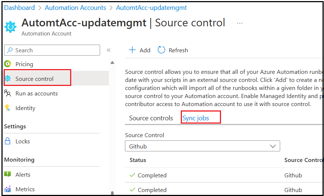Click in the sidebar Search field
Screen dimensions: 324x196
click(x=52, y=50)
